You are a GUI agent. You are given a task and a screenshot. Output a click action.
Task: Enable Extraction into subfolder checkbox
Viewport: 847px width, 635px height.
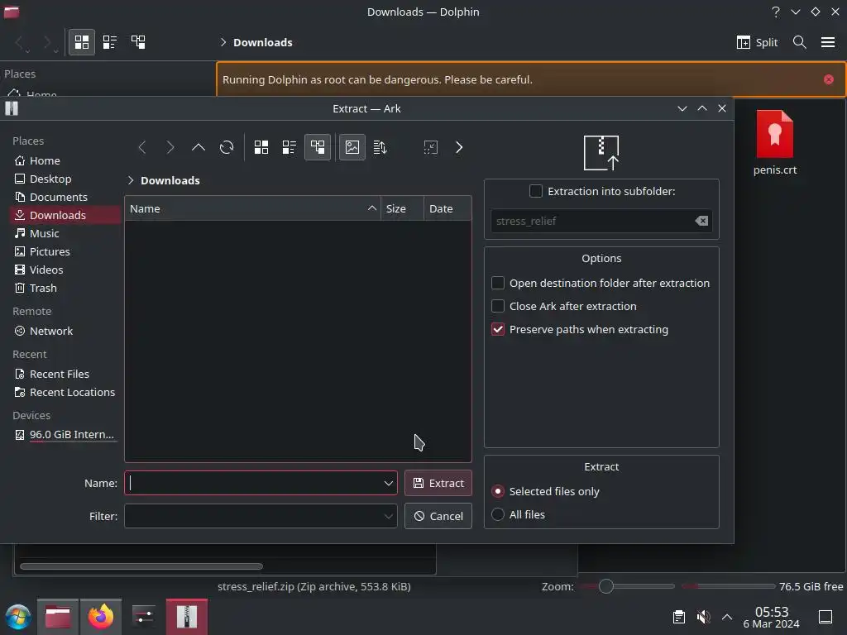(536, 191)
